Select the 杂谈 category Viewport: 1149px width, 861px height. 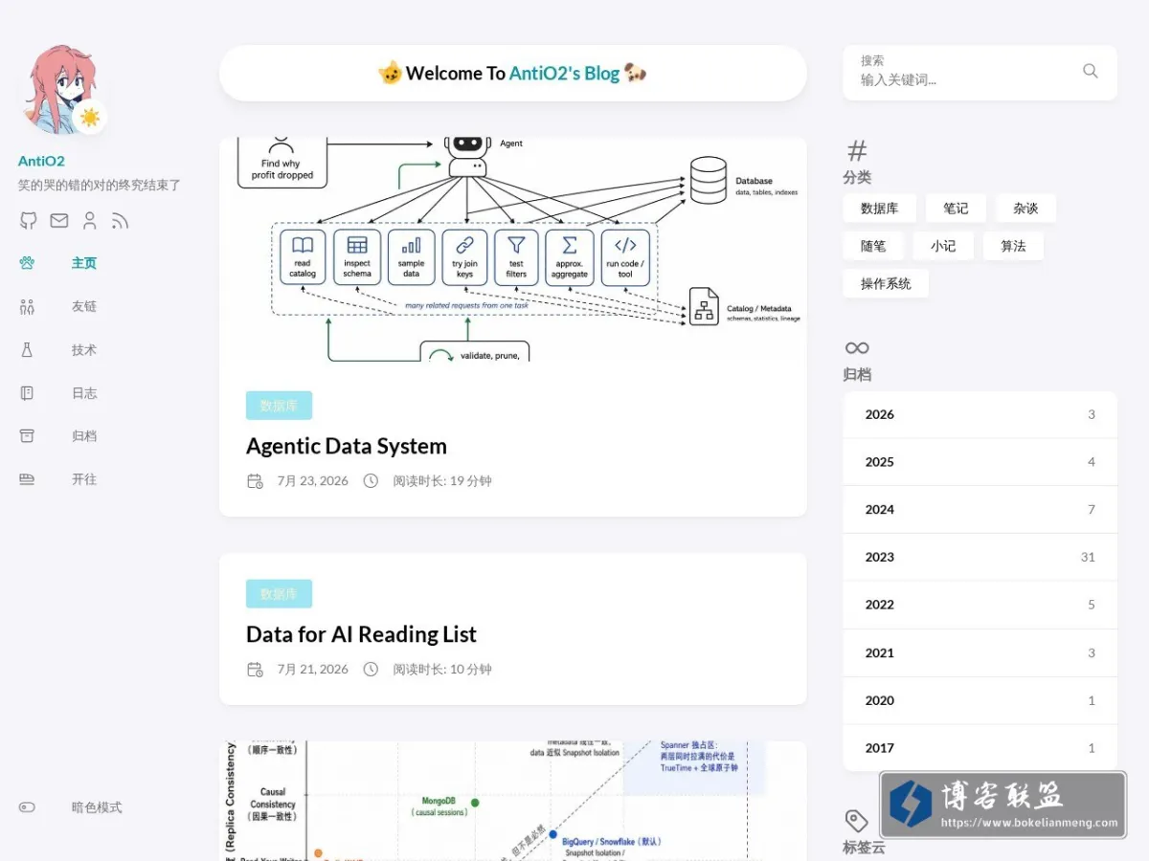pos(1025,209)
